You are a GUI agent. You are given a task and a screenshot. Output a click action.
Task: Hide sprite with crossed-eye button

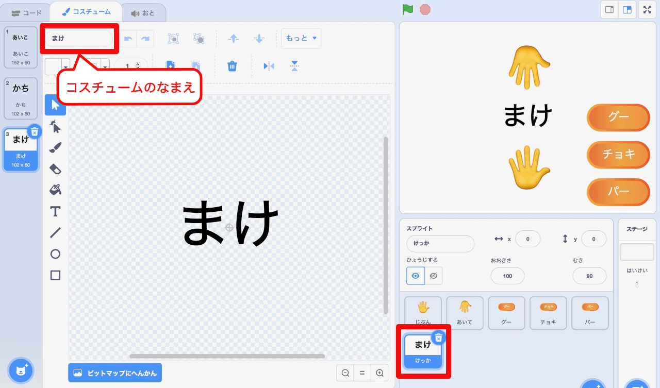[x=434, y=276]
